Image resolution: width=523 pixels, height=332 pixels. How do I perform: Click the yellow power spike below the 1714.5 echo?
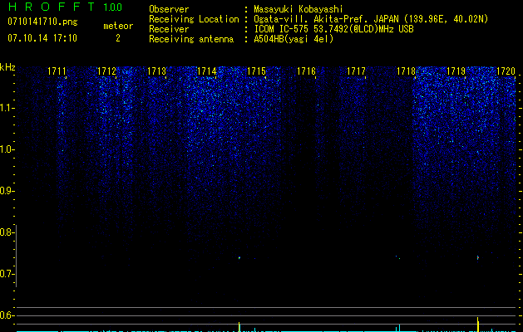tap(239, 327)
